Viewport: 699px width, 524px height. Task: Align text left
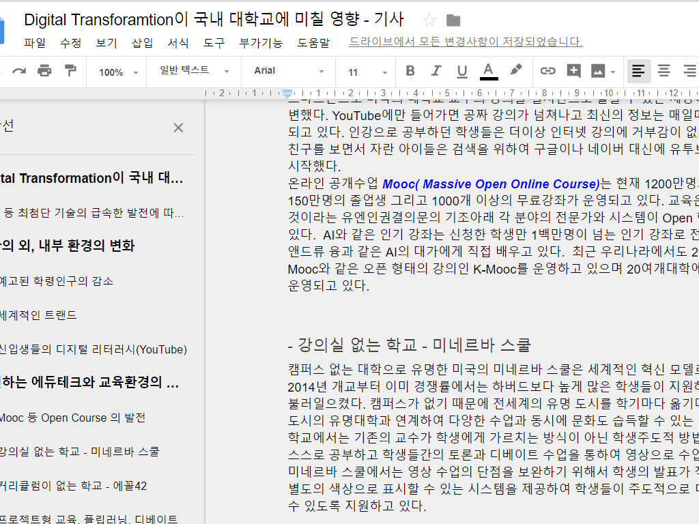[639, 71]
